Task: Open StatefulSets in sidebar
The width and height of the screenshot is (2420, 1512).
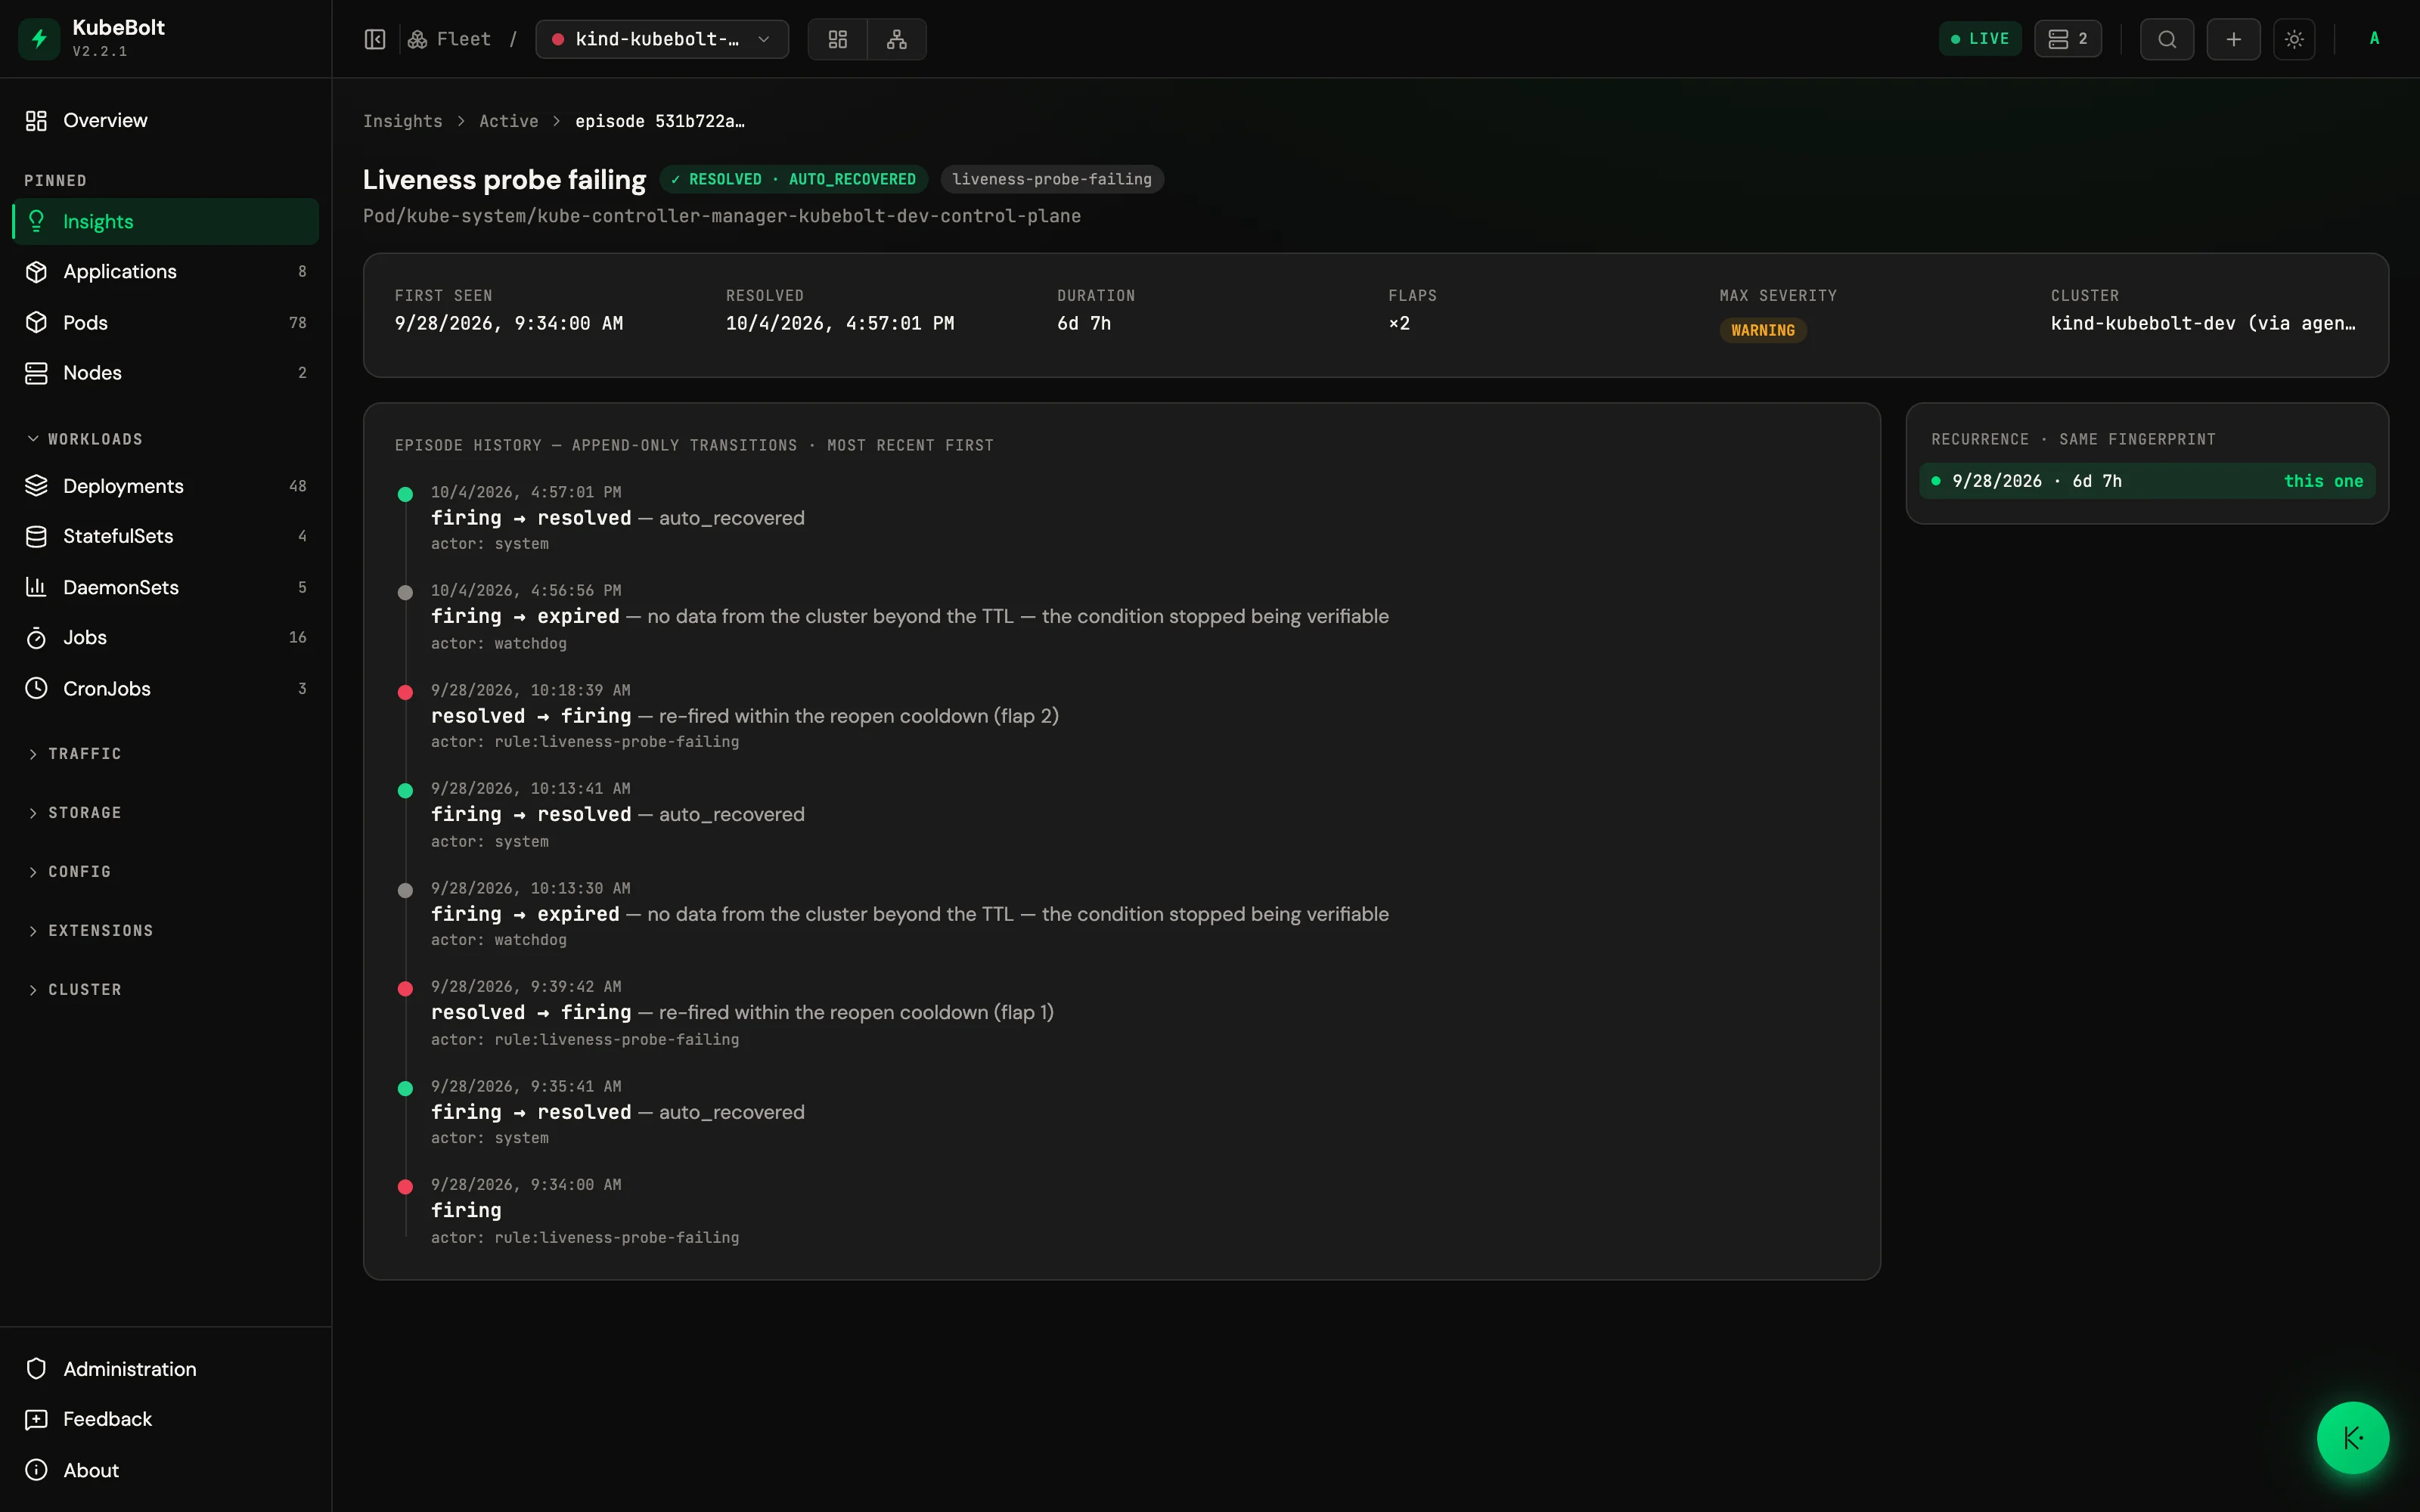Action: tap(165, 536)
